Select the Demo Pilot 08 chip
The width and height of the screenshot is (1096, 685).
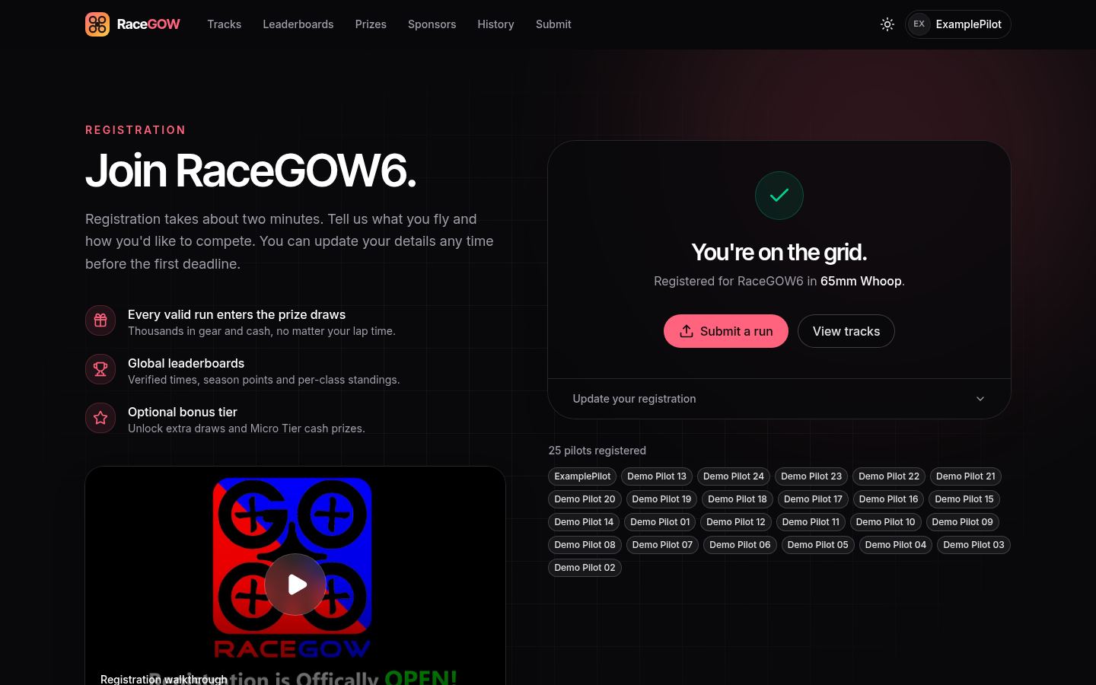click(x=585, y=545)
